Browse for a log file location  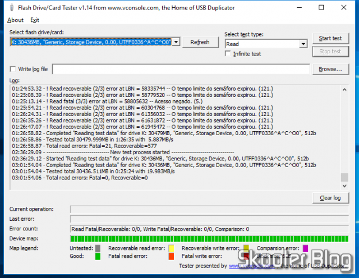tap(330, 69)
